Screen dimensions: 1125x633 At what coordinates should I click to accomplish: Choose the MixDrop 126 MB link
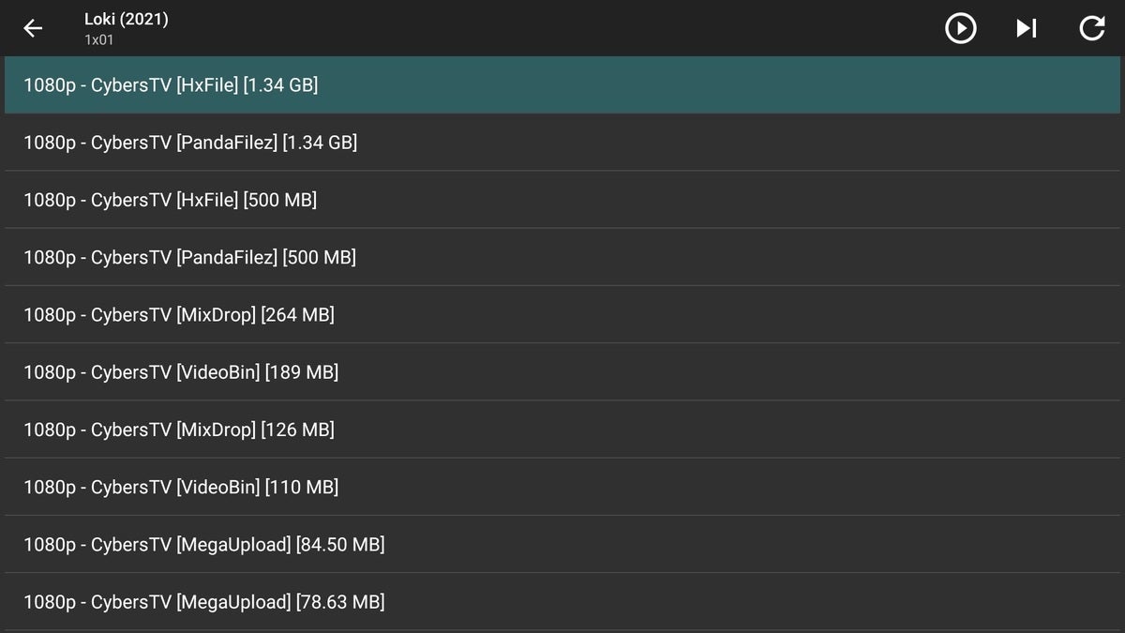(562, 430)
